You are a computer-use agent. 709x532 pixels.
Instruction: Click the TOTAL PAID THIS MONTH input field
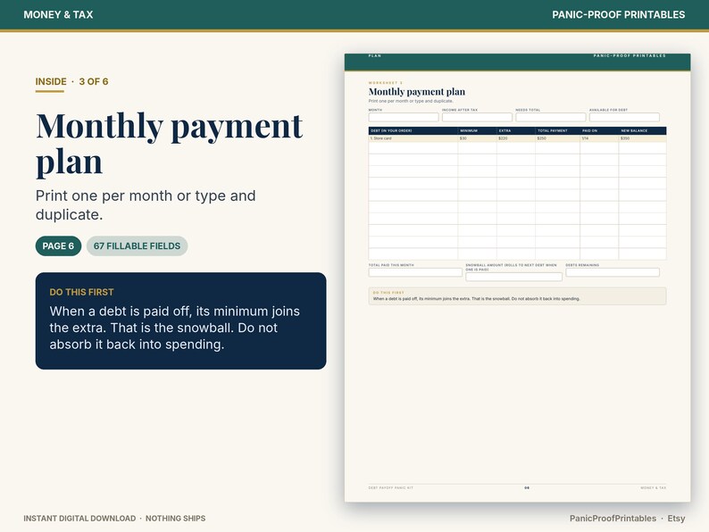[415, 272]
